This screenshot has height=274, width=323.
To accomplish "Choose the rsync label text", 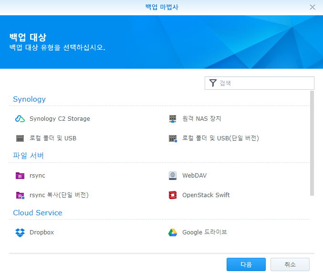I will [x=37, y=176].
